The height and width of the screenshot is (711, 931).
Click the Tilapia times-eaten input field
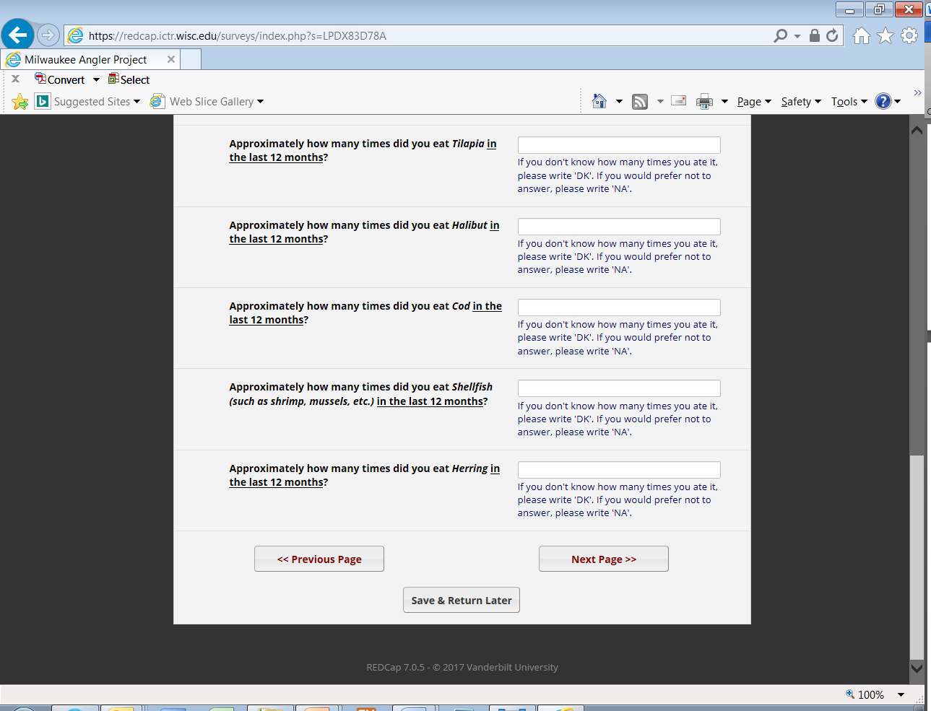point(619,145)
